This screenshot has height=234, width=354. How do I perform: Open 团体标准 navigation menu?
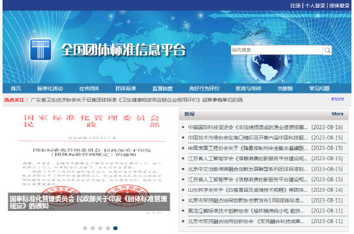pos(125,88)
